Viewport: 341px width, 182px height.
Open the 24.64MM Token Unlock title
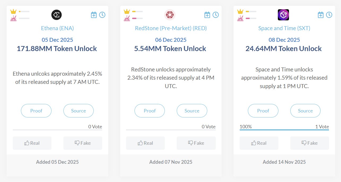pyautogui.click(x=283, y=49)
